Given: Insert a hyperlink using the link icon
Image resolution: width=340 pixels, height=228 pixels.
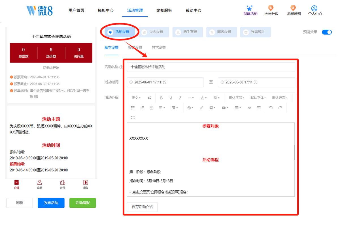Looking at the screenshot, I should pyautogui.click(x=202, y=108).
